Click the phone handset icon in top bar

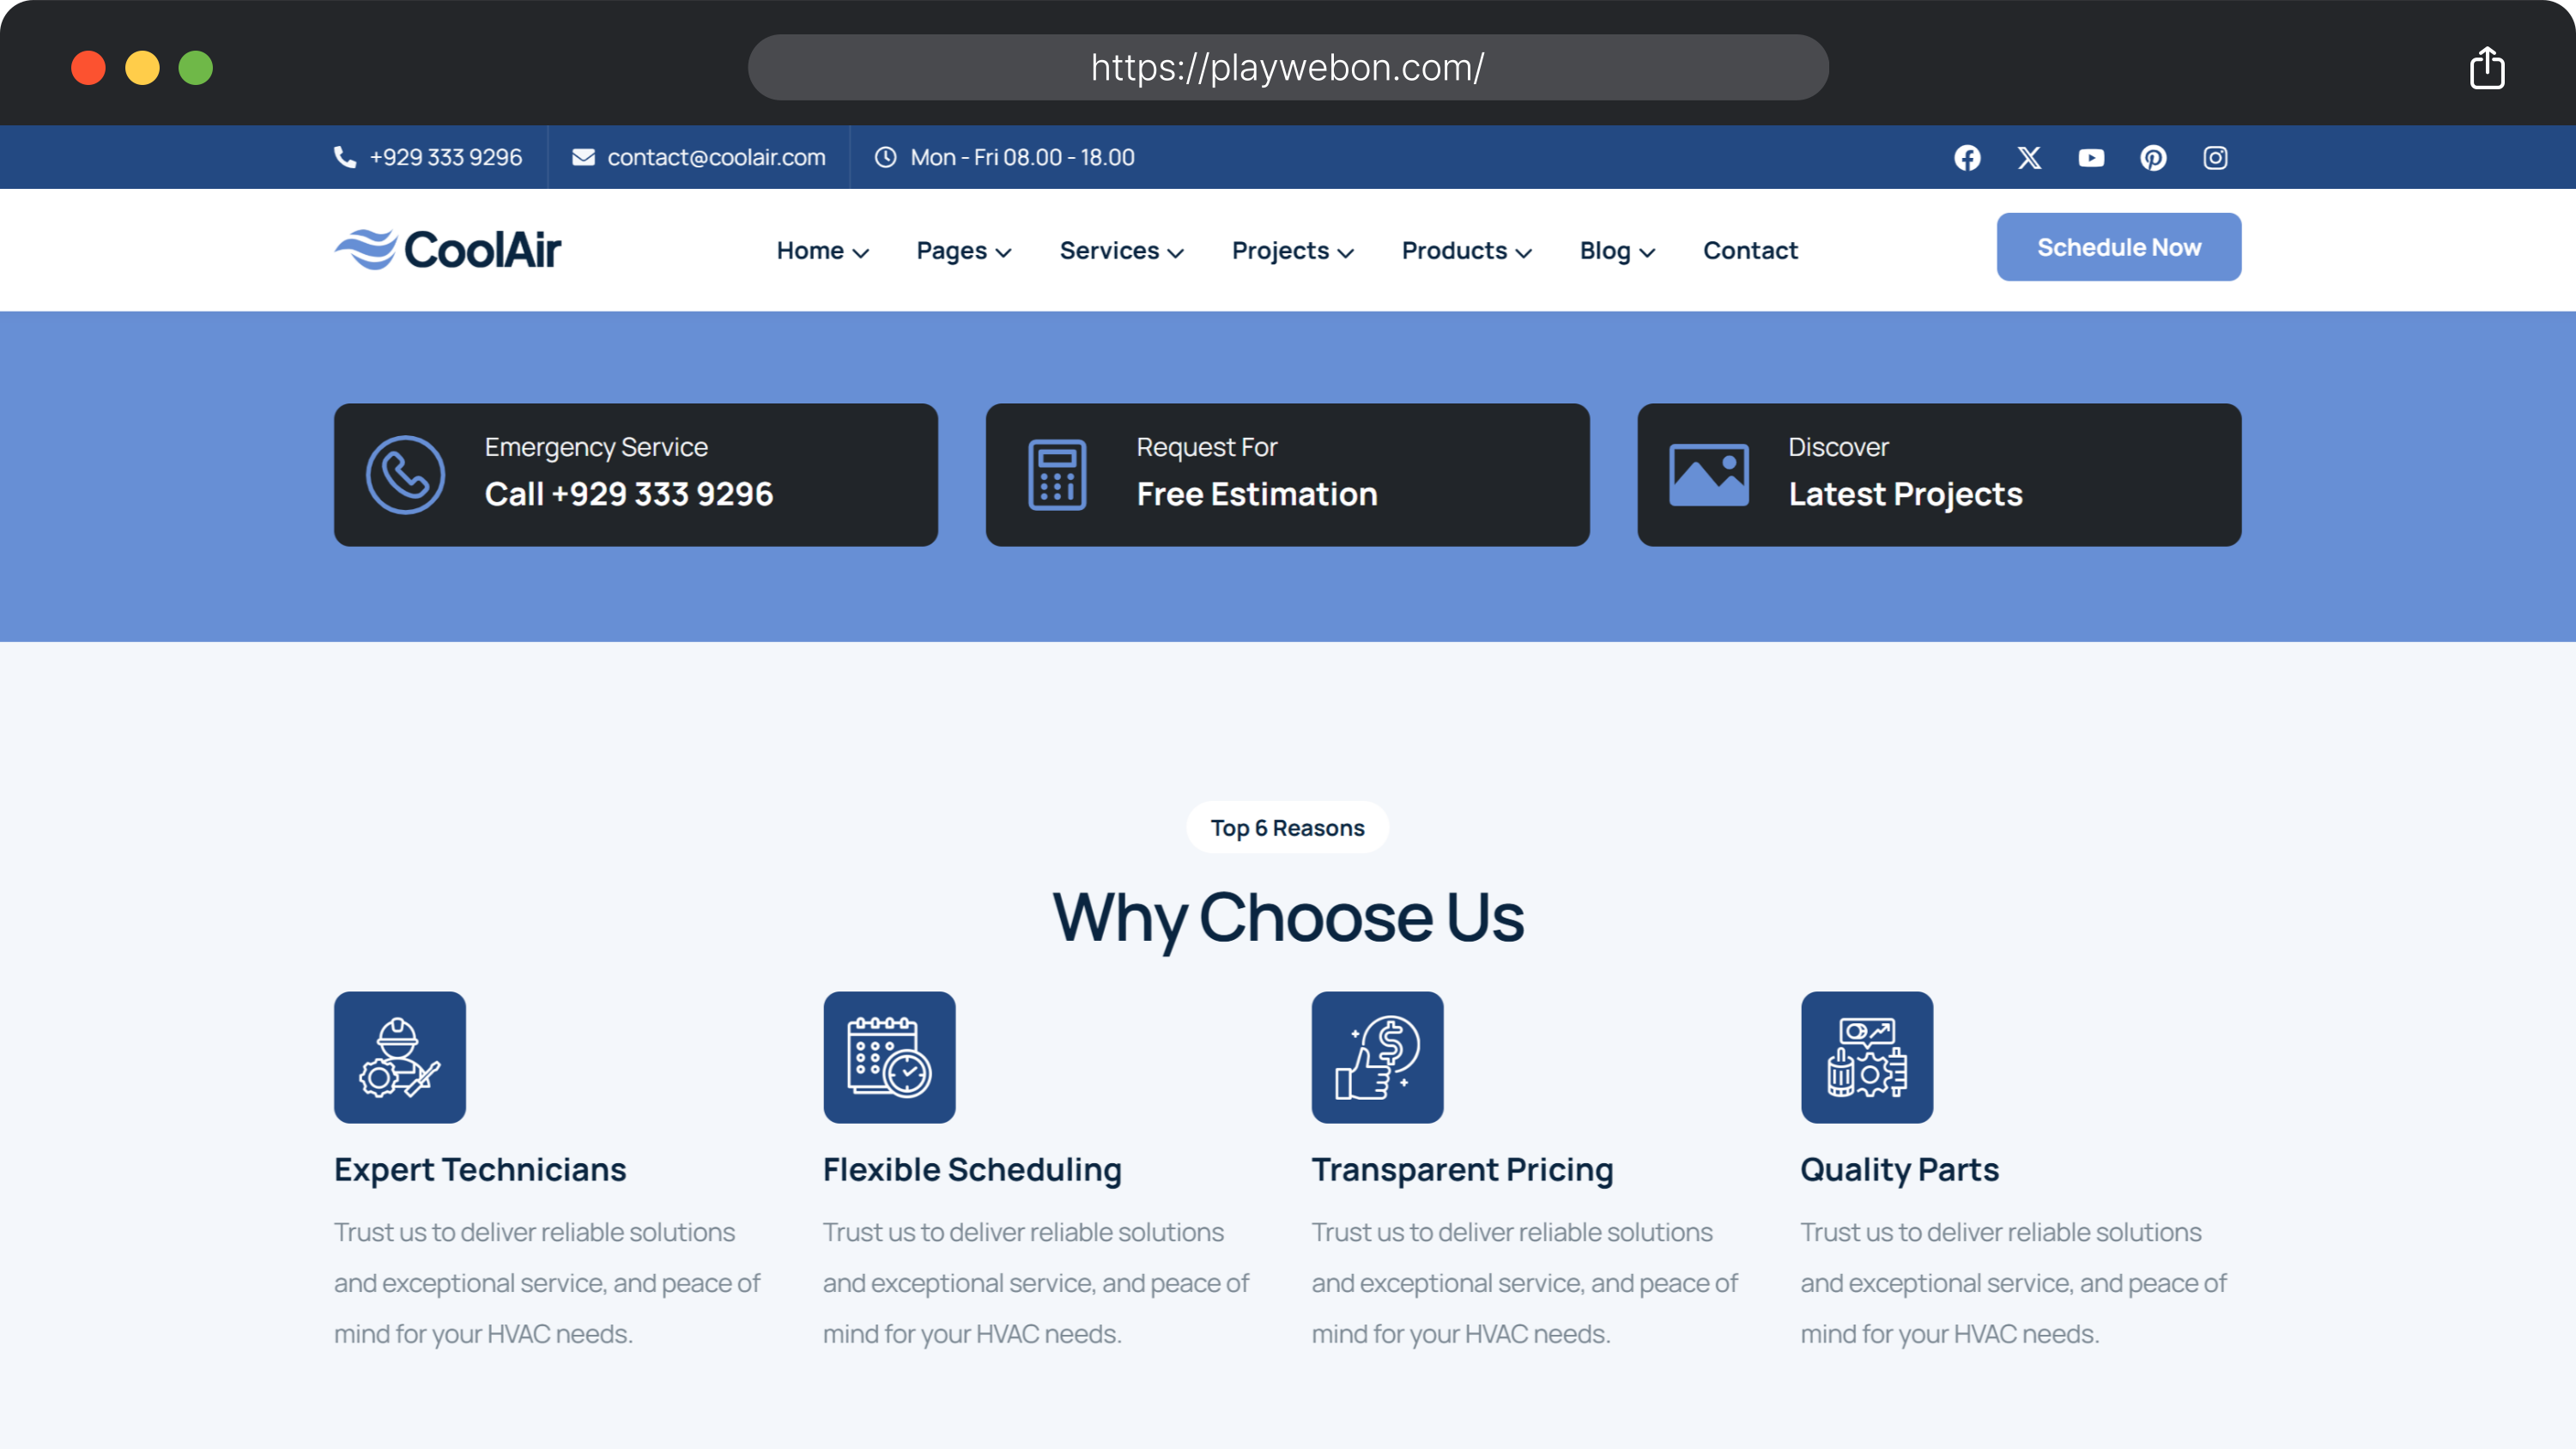click(345, 157)
